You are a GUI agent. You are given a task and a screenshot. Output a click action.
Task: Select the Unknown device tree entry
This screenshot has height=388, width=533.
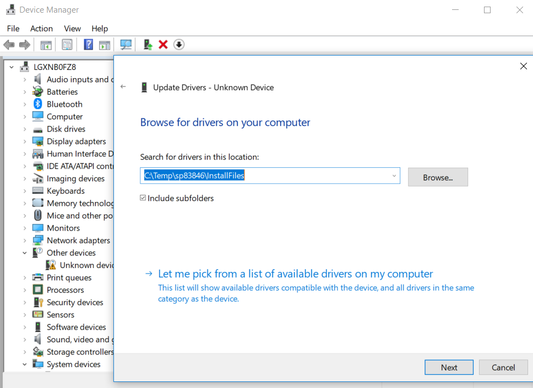[86, 265]
